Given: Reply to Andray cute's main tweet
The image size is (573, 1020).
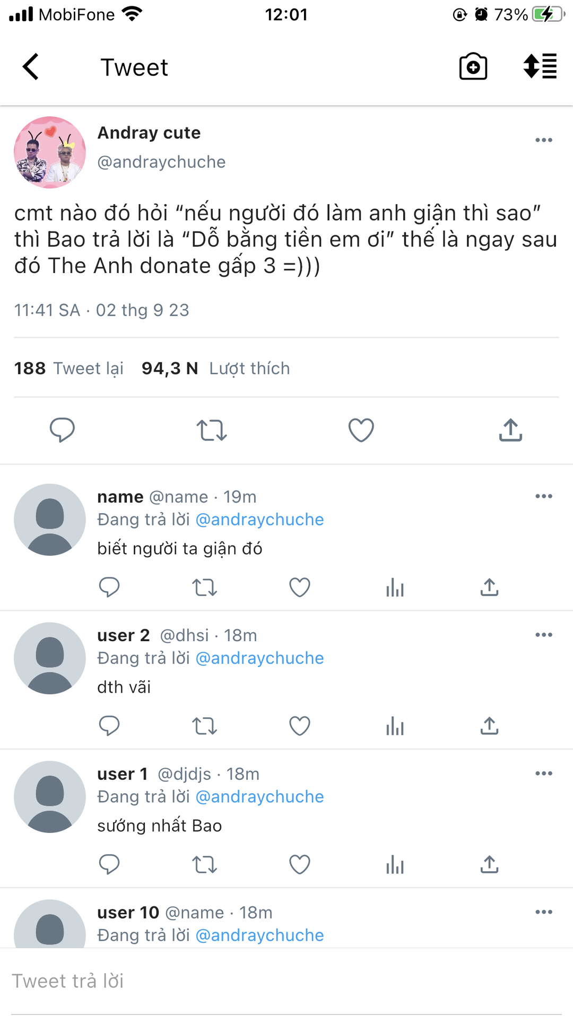Looking at the screenshot, I should point(62,430).
